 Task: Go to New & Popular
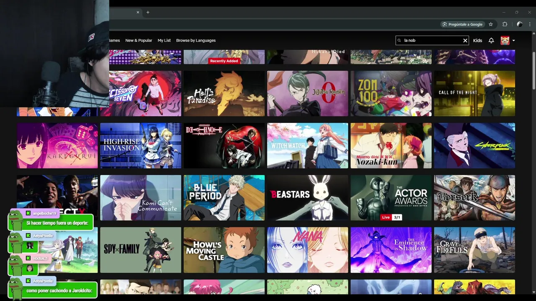139,41
